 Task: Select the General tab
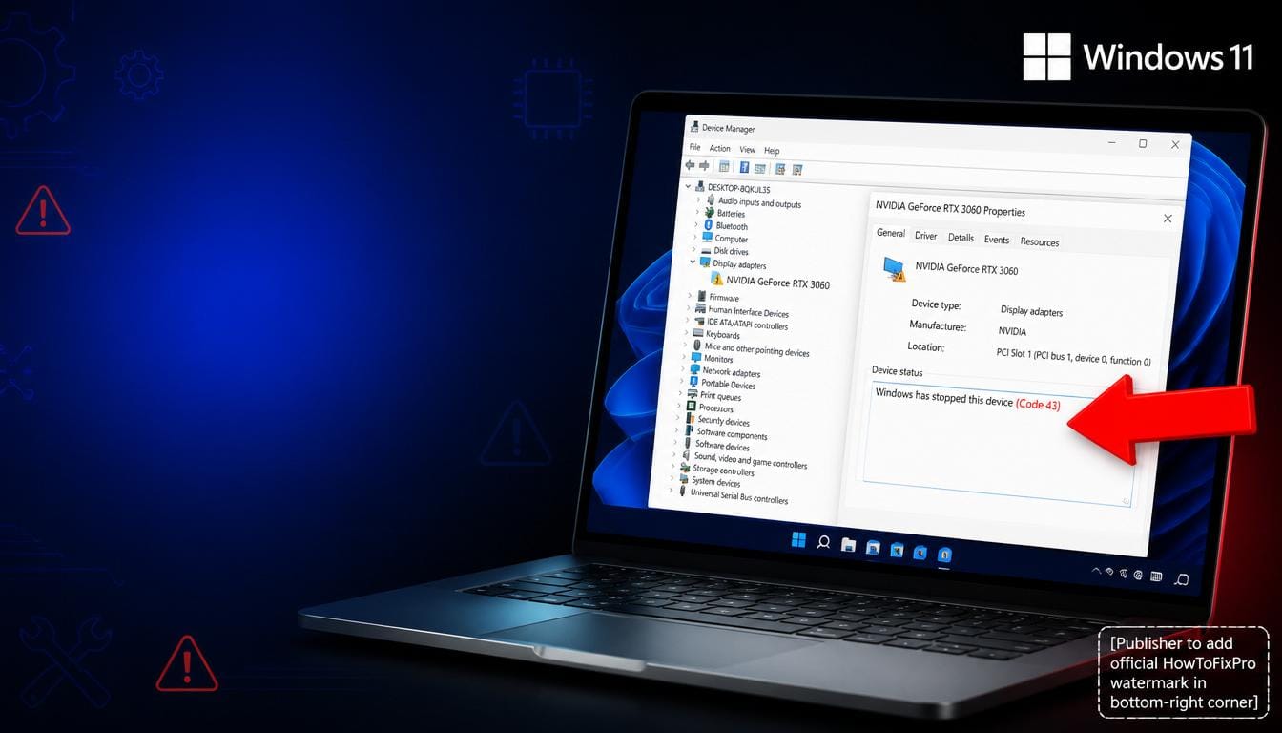891,233
